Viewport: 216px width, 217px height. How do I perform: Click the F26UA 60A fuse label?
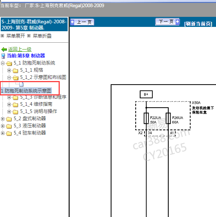tap(177, 120)
